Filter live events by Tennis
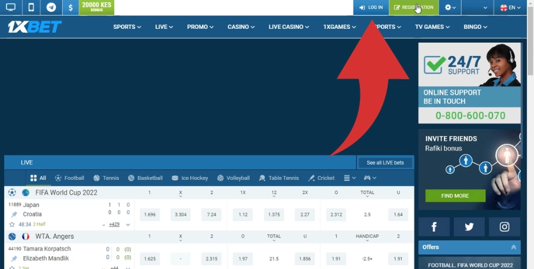534x269 pixels. point(106,178)
